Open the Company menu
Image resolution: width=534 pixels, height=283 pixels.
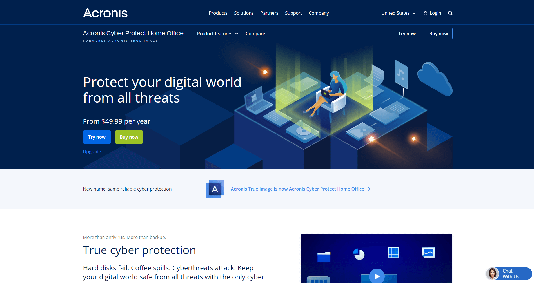click(319, 13)
